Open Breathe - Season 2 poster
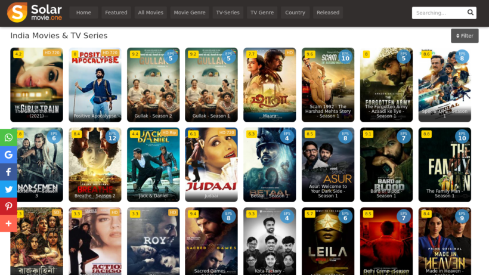 pos(95,165)
